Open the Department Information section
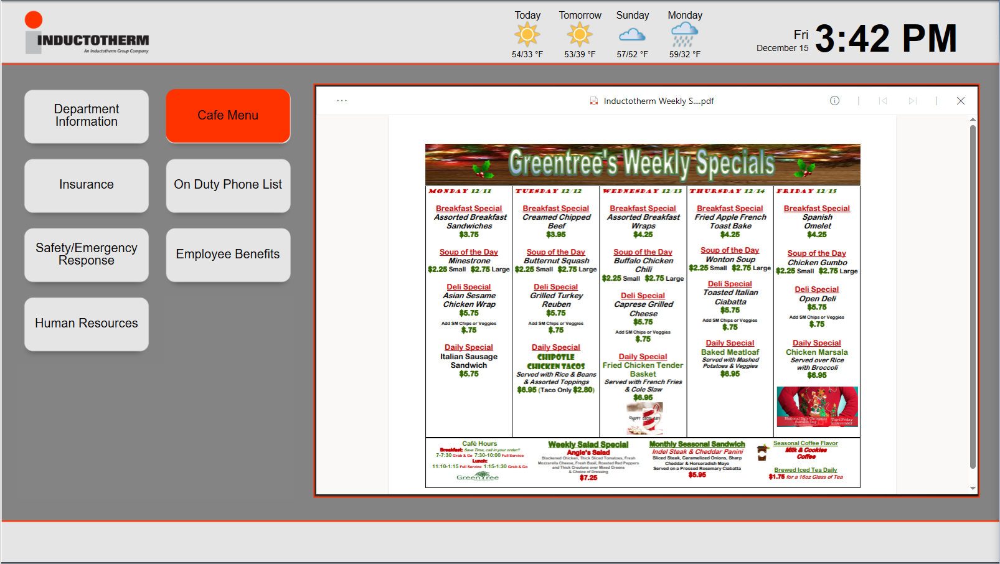 coord(87,116)
